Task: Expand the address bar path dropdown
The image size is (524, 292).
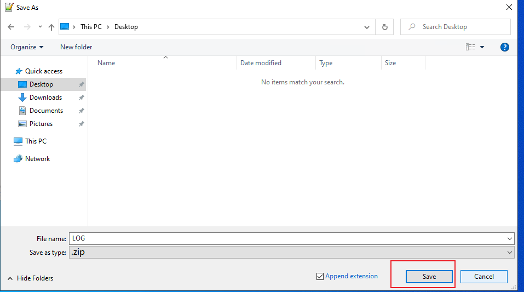Action: click(367, 27)
